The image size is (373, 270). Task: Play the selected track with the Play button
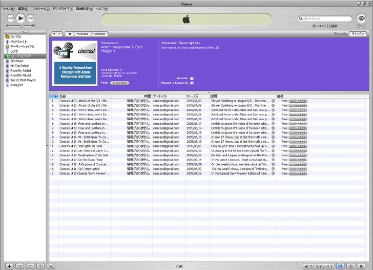coord(20,18)
